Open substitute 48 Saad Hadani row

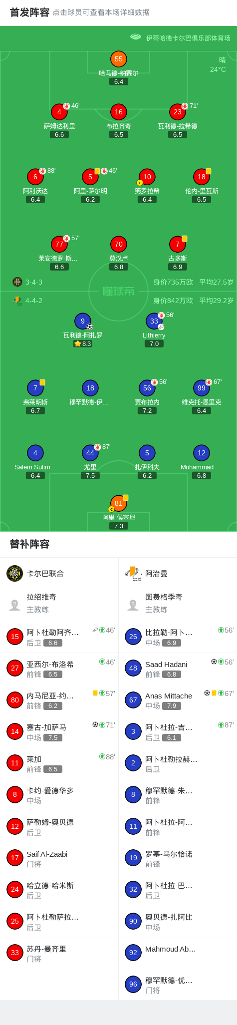click(x=178, y=668)
